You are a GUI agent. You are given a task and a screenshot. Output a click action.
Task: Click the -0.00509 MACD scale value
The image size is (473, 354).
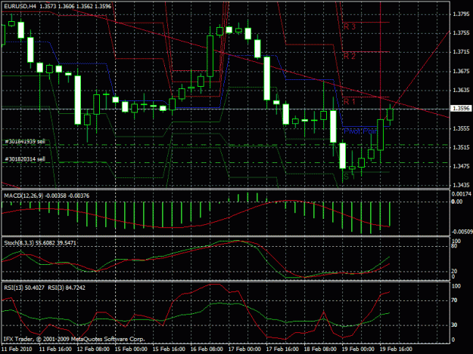(462, 232)
